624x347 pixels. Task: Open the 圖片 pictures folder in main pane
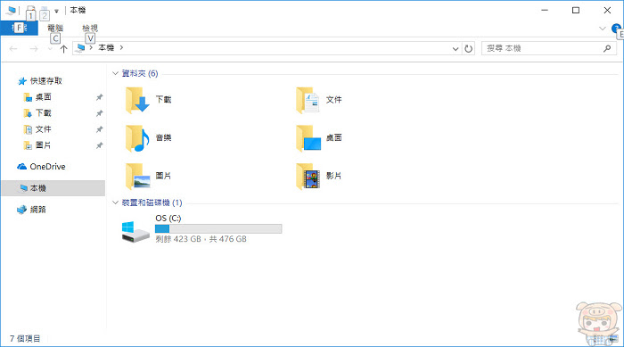[137, 176]
